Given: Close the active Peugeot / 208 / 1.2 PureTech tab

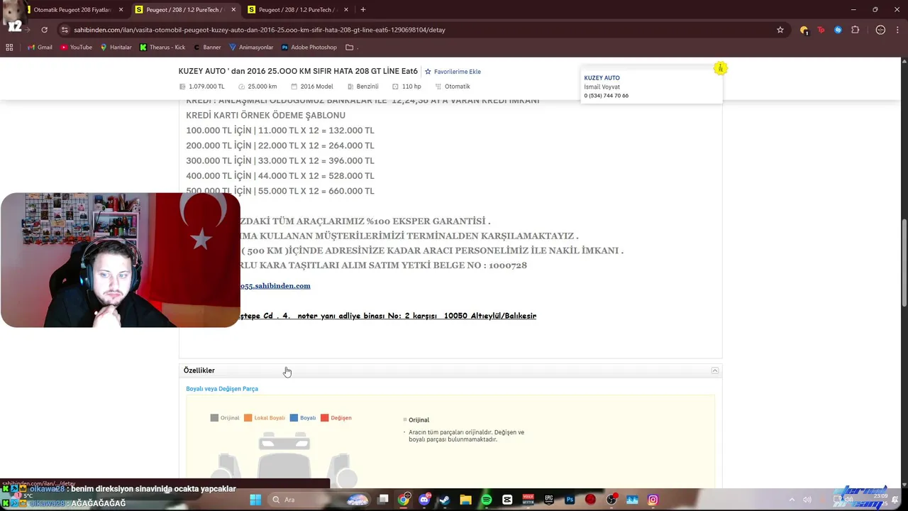Looking at the screenshot, I should pyautogui.click(x=233, y=10).
